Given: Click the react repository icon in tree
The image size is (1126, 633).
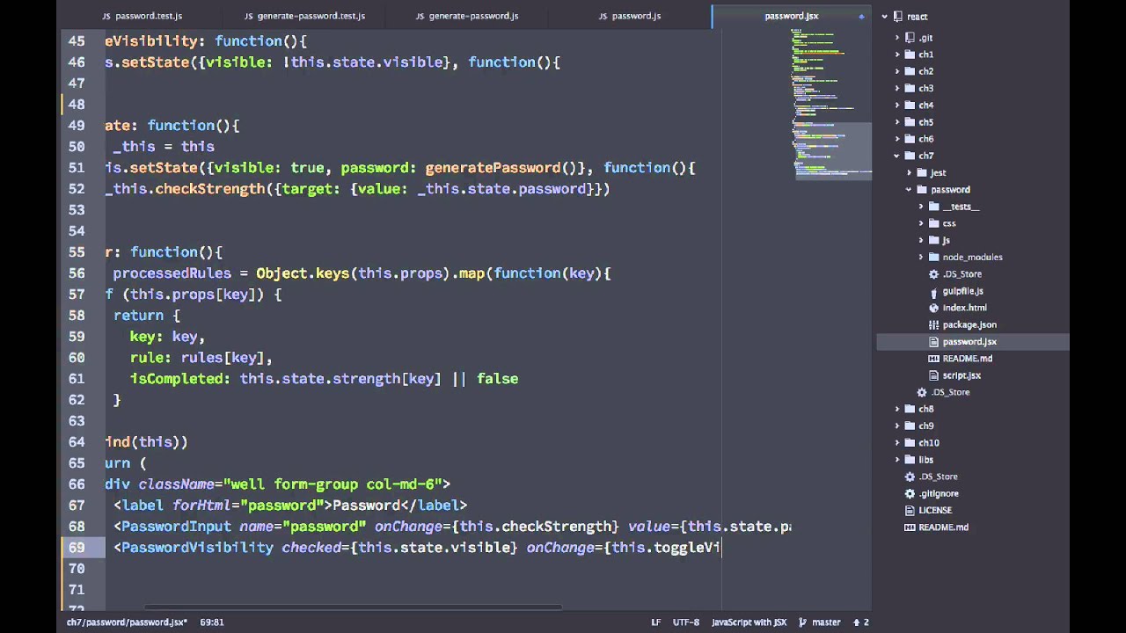Looking at the screenshot, I should pos(898,16).
